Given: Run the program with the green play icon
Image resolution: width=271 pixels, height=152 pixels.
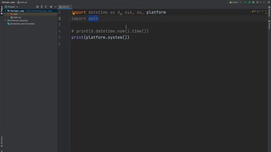Looking at the screenshot, I should [245, 2].
